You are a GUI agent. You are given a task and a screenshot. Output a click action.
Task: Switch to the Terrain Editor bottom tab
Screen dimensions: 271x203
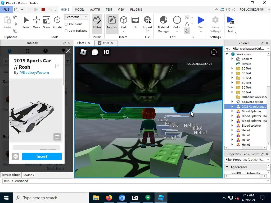pyautogui.click(x=11, y=175)
